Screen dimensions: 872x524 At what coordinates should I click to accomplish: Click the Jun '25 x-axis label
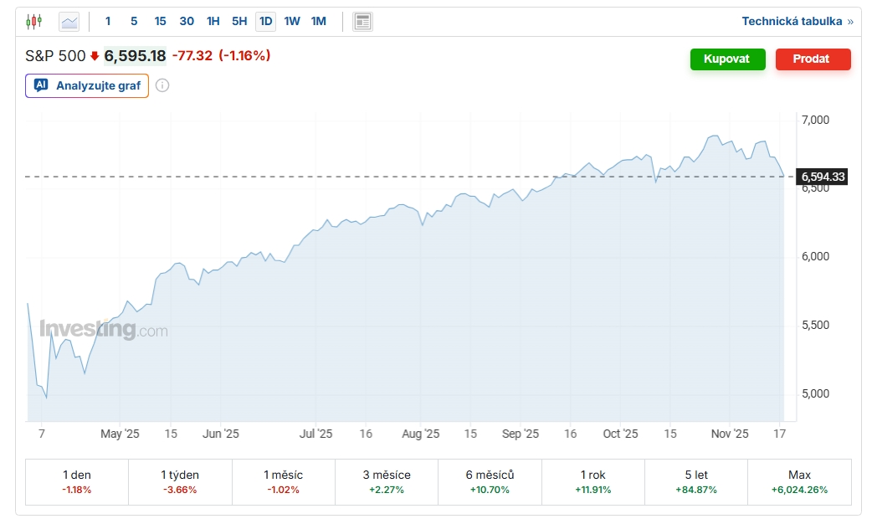pos(221,434)
